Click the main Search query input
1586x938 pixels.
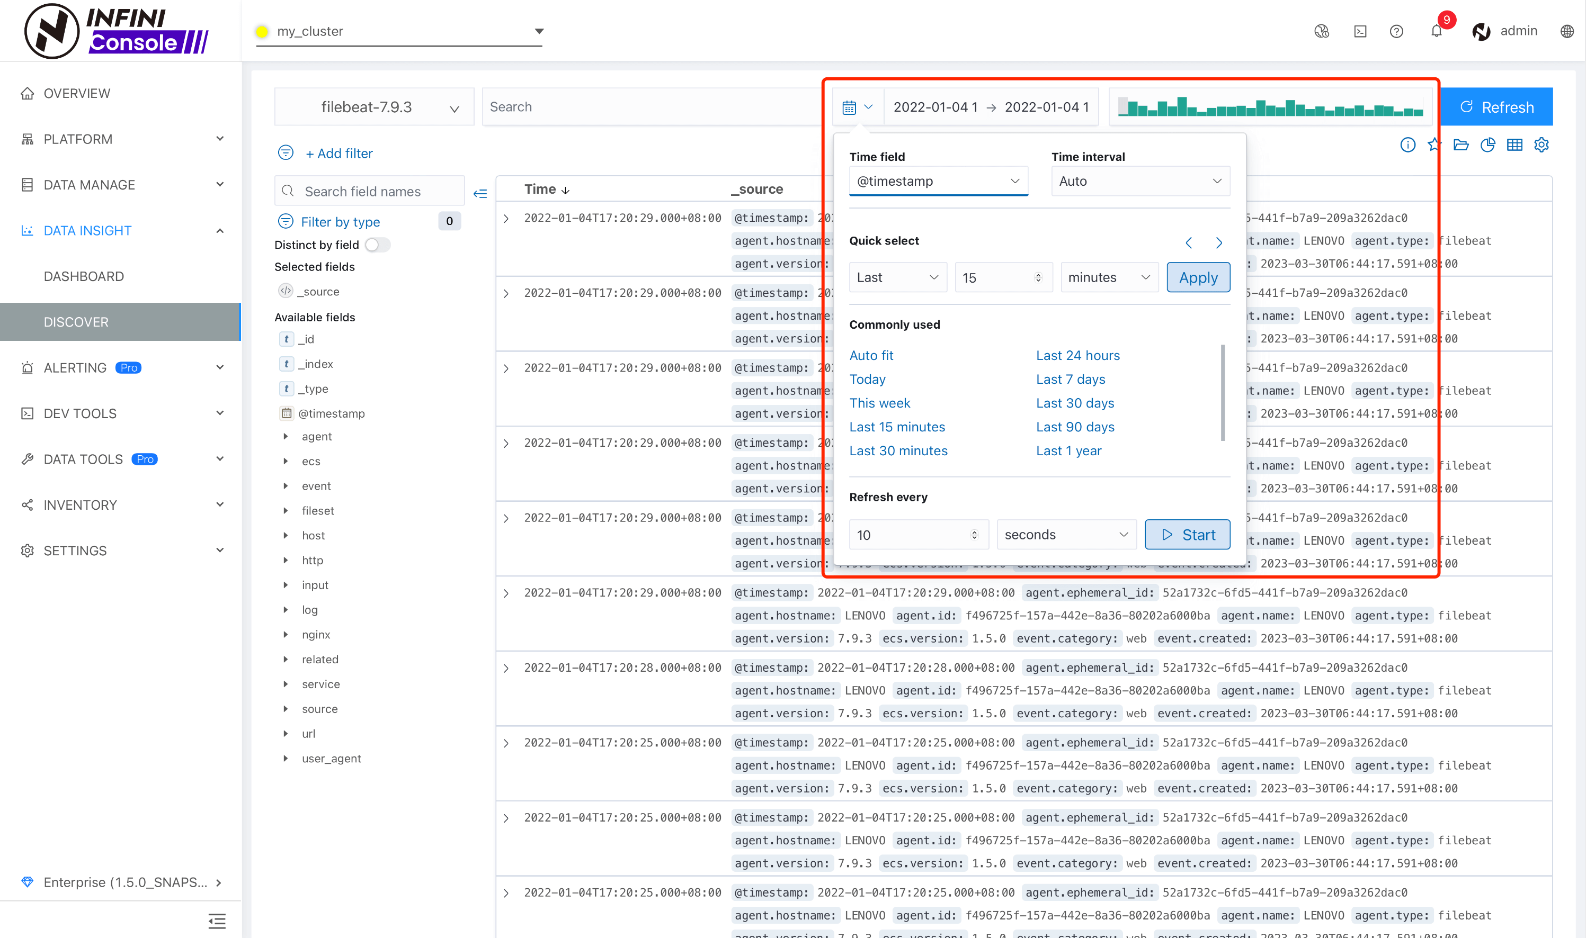653,107
